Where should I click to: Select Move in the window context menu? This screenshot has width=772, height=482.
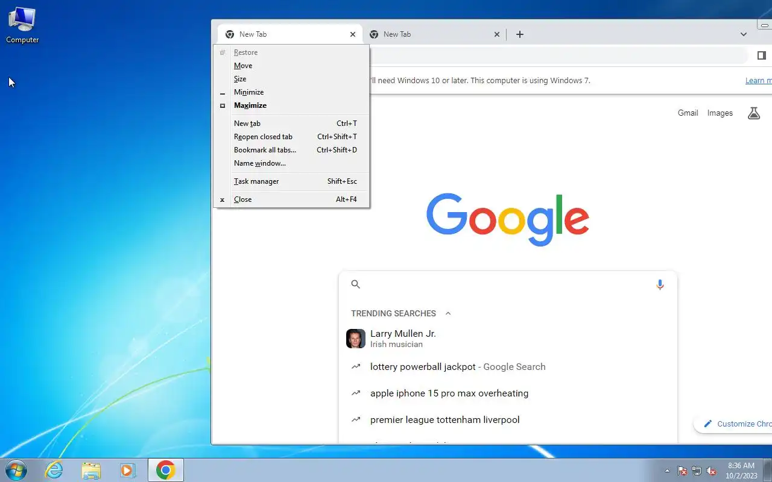click(x=291, y=66)
